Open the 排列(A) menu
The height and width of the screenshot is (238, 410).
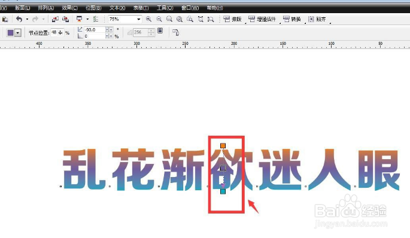[46, 8]
